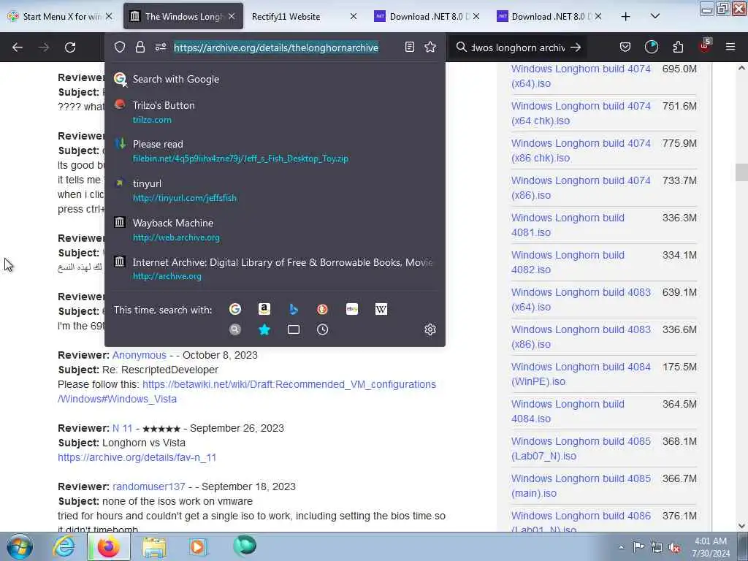Screen dimensions: 748x561
Task: List all tabs with dropdown chevron
Action: point(655,16)
